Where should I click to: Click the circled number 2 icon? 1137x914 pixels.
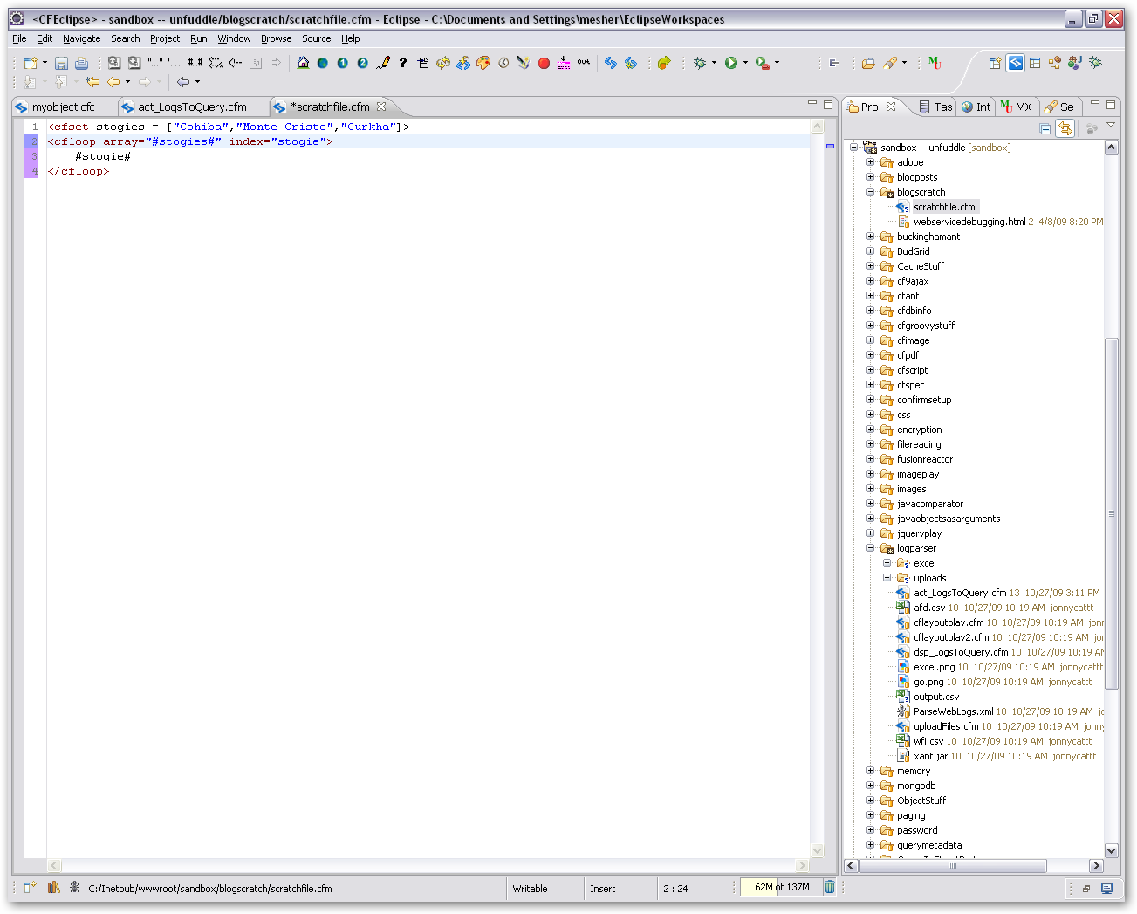363,63
